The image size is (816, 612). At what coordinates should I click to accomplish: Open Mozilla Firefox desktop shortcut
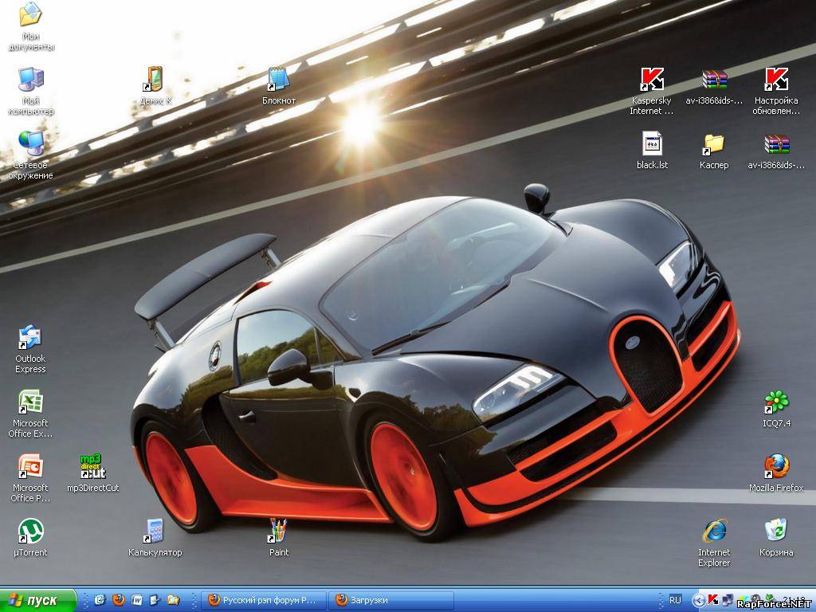[776, 467]
